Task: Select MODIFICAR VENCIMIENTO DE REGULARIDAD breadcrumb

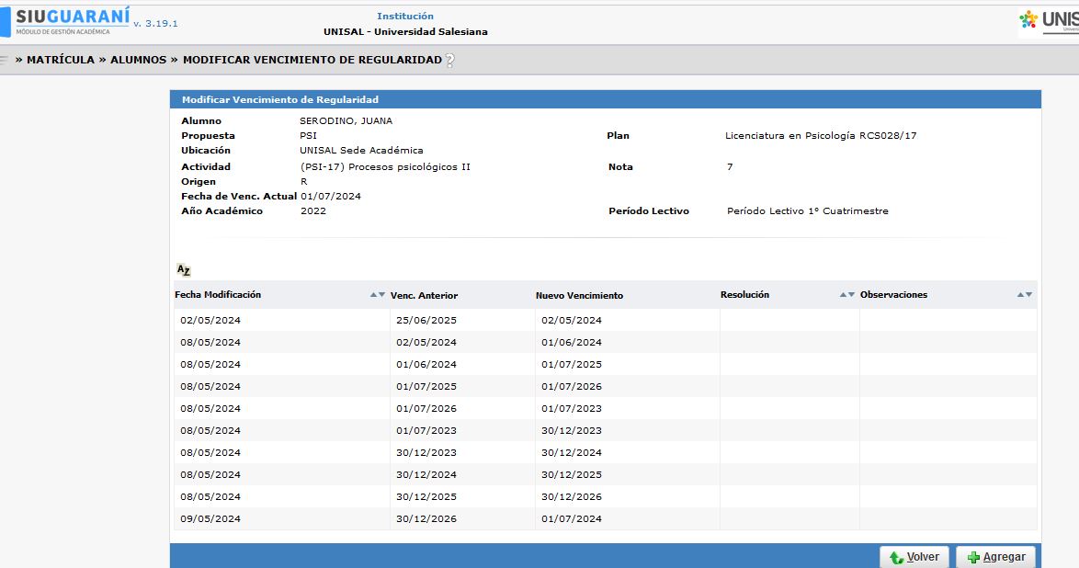Action: [312, 60]
